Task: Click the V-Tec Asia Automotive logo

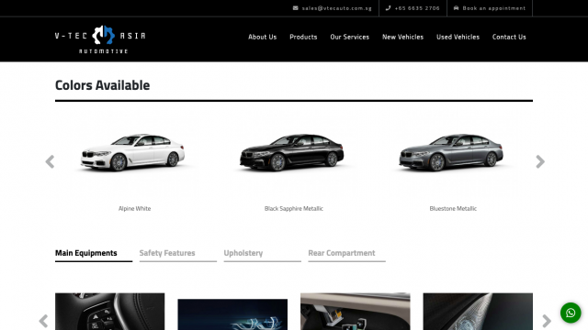Action: pos(100,39)
